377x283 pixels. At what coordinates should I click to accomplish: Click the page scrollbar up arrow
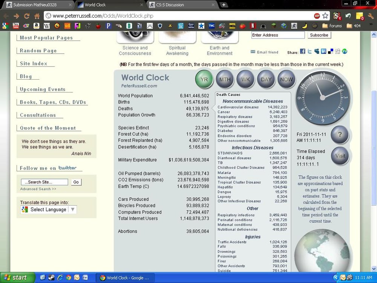(374, 35)
